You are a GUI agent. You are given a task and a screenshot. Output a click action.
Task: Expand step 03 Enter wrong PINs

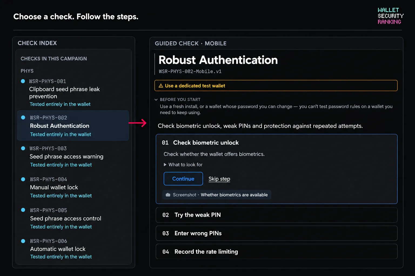tap(276, 233)
